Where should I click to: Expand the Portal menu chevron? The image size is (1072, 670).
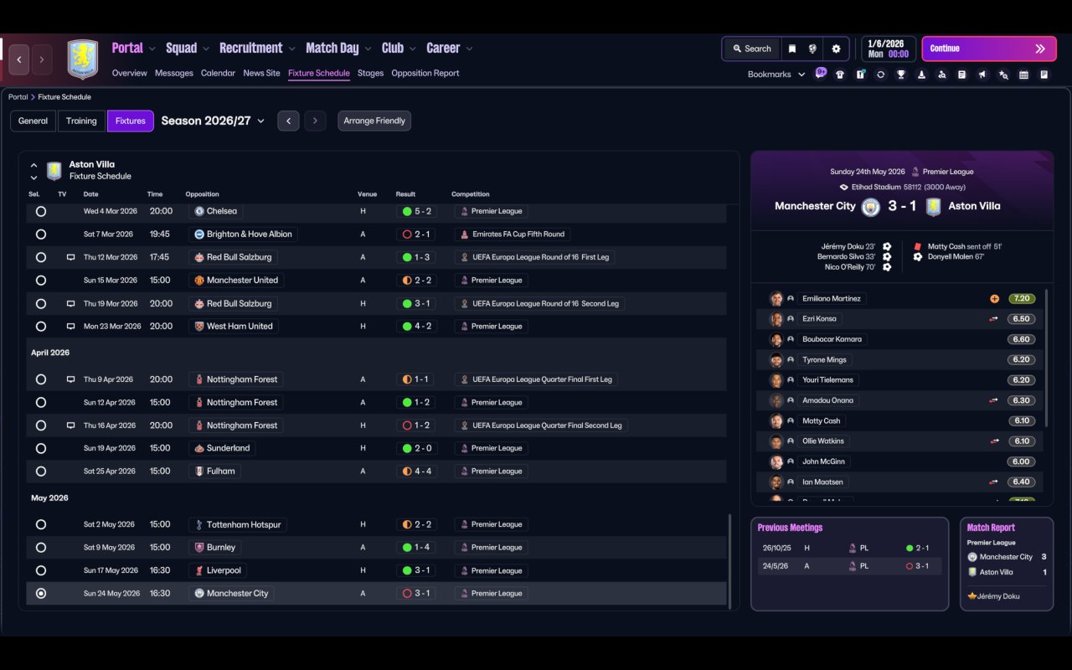[152, 49]
